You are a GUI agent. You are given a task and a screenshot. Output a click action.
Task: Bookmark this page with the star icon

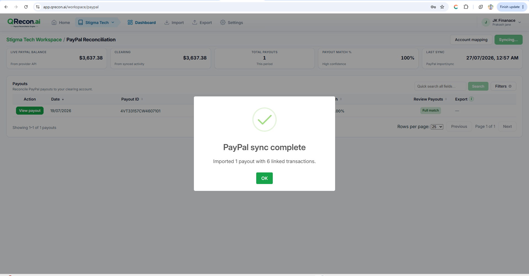coord(442,7)
